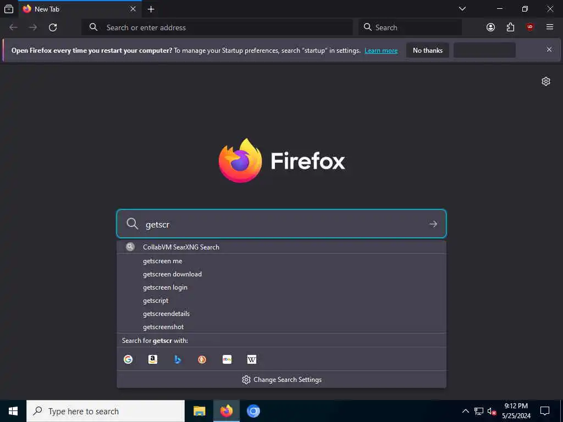The image size is (563, 422).
Task: Choose suggestion getscreendetails
Action: tap(281, 314)
